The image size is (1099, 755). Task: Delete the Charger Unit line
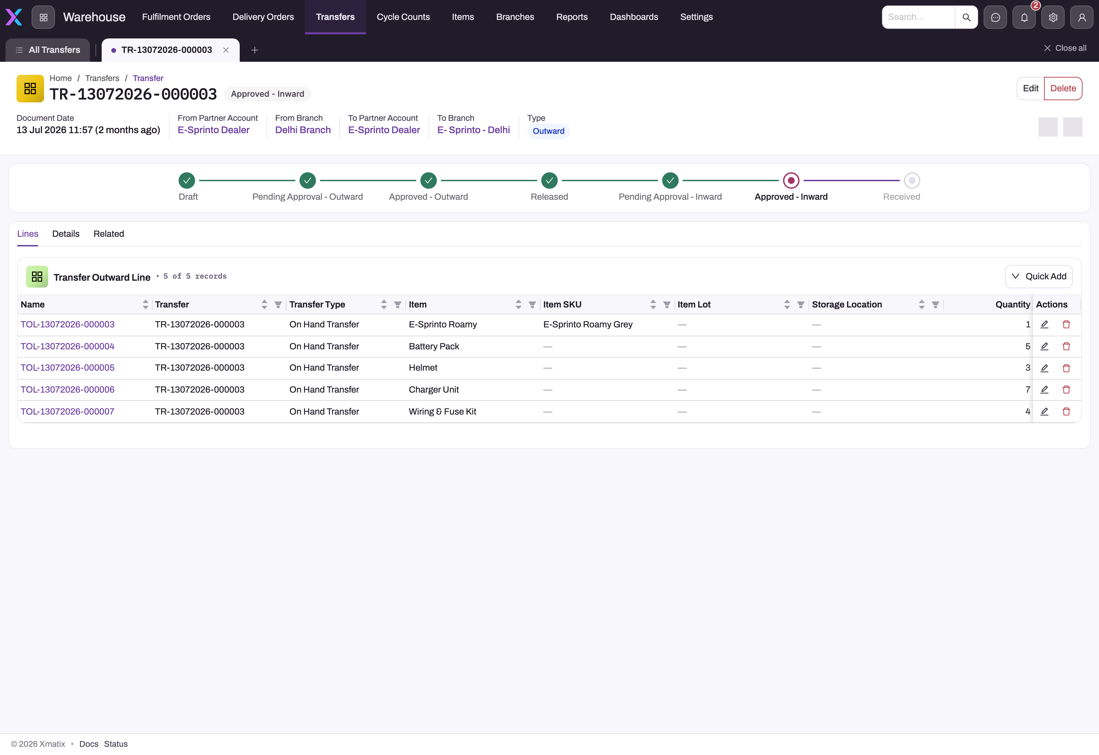[1066, 390]
